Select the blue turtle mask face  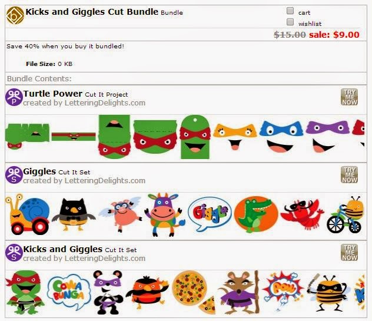[281, 137]
